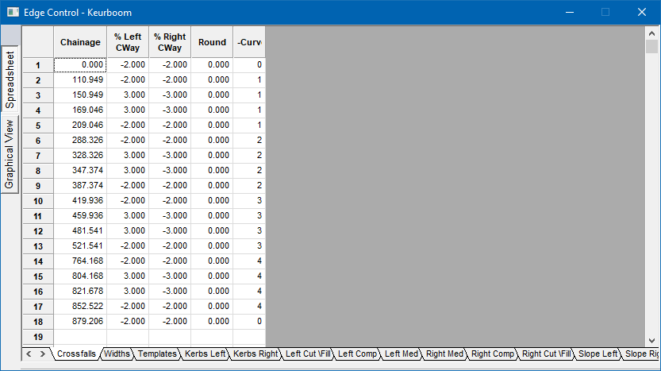Open the Widths sheet tab
661x371 pixels.
point(117,354)
